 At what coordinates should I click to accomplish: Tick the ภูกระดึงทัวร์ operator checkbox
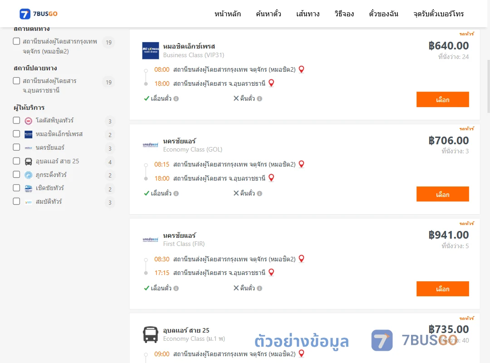17,174
